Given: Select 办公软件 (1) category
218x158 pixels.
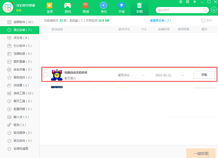Looking at the screenshot, I should point(20,46).
